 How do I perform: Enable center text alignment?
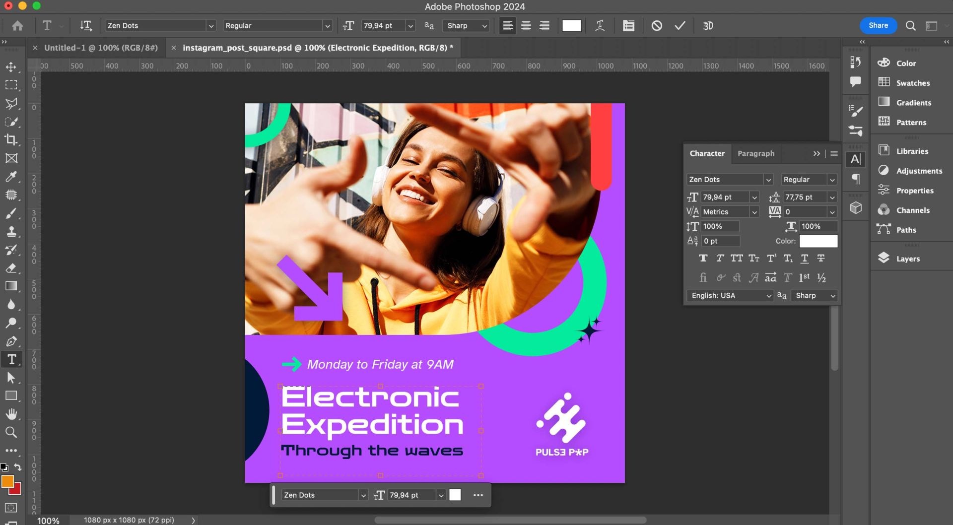(526, 26)
